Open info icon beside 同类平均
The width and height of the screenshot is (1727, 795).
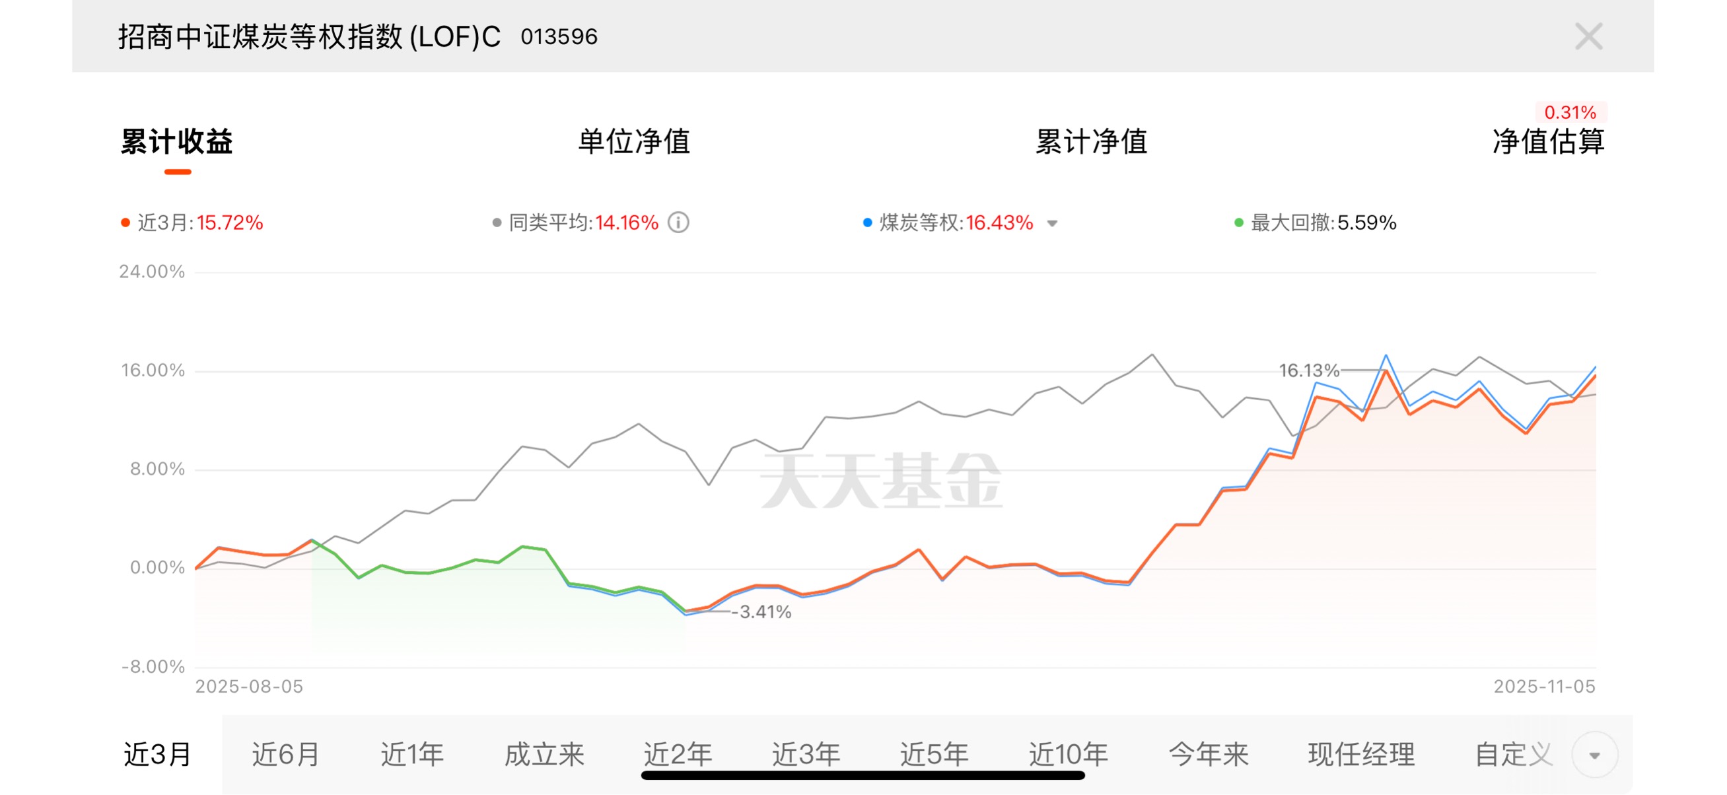678,223
